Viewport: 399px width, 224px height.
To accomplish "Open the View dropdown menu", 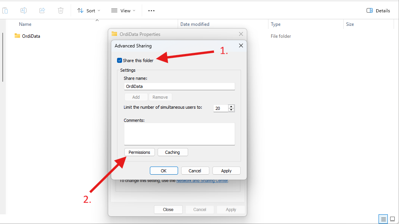I will click(123, 11).
